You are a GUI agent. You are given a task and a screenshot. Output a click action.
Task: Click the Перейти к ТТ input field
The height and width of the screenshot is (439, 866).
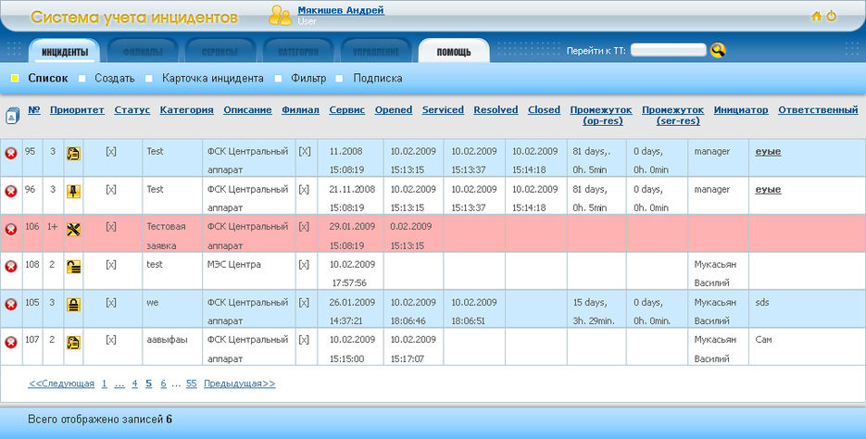(x=669, y=50)
